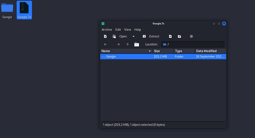Click the Open archive button

click(120, 36)
